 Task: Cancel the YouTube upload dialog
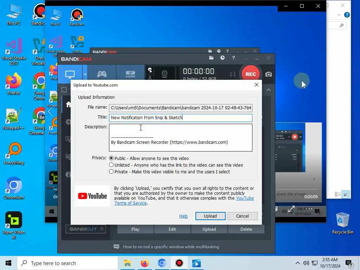coord(243,216)
